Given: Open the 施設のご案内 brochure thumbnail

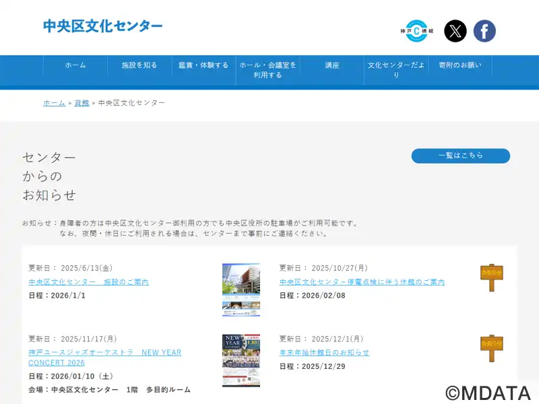Looking at the screenshot, I should (241, 290).
